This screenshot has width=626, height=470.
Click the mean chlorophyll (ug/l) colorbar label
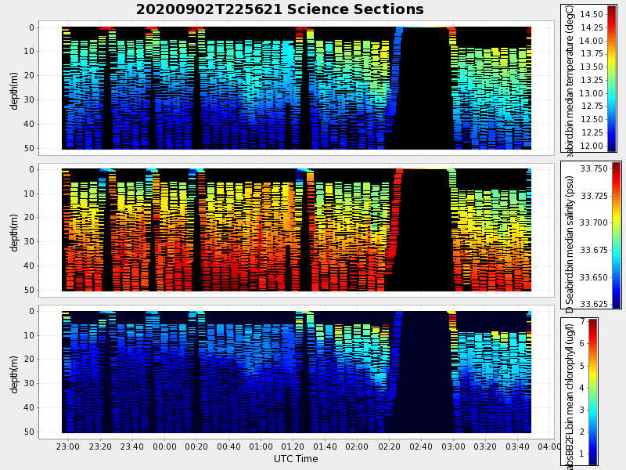point(570,392)
